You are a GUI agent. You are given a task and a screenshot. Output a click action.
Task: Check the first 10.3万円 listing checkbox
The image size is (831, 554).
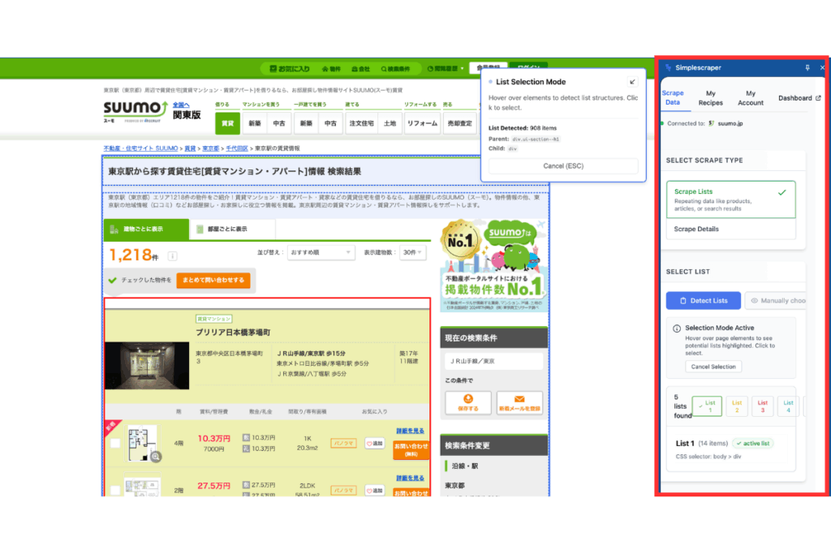[115, 444]
